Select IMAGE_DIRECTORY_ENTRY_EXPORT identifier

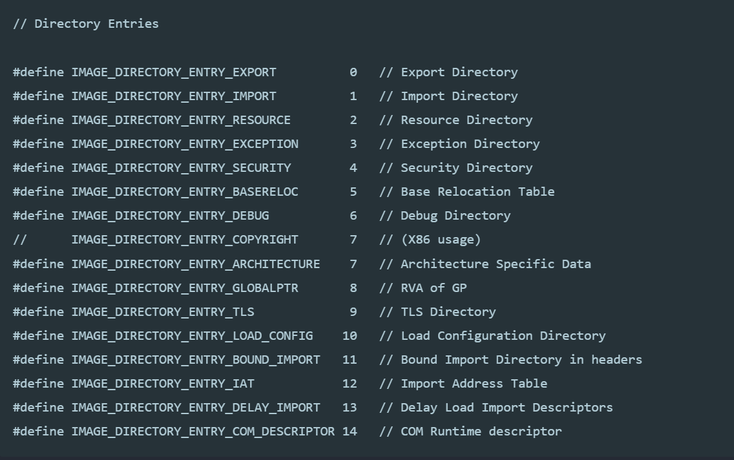pyautogui.click(x=174, y=72)
